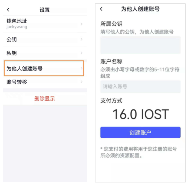Viewport: 192px width, 189px height.
Task: Click chevron on 为他人创建账号 row
Action: pyautogui.click(x=81, y=68)
